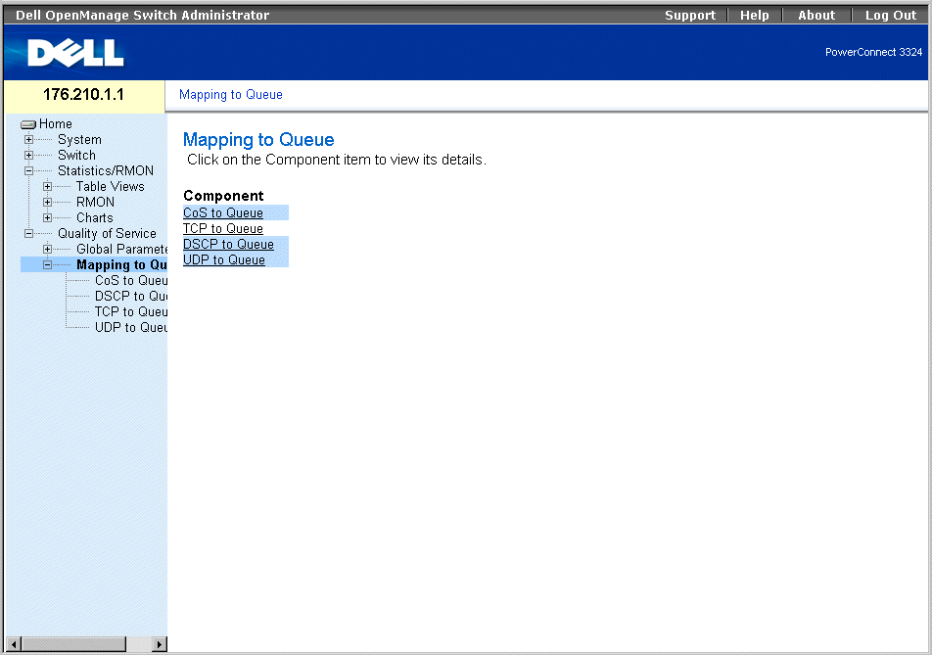Screen dimensions: 932x655
Task: Open the Support page
Action: coord(690,16)
